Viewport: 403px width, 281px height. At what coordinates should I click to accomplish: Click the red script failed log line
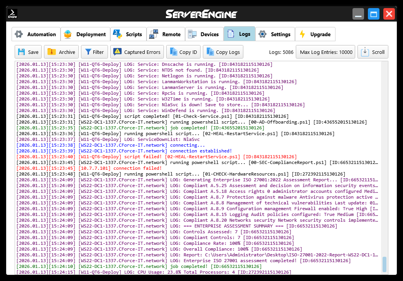[156, 157]
